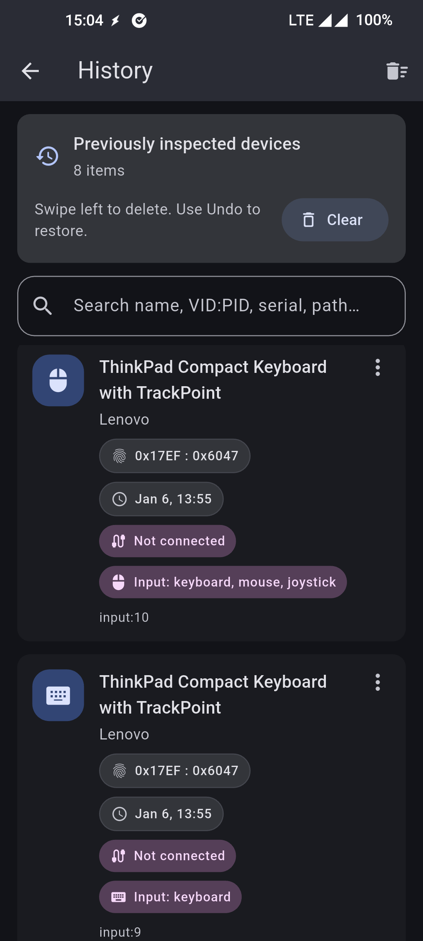Tap the keyboard device icon of second entry
This screenshot has width=423, height=941.
pos(58,695)
